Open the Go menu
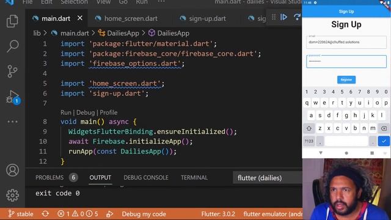 click(123, 2)
